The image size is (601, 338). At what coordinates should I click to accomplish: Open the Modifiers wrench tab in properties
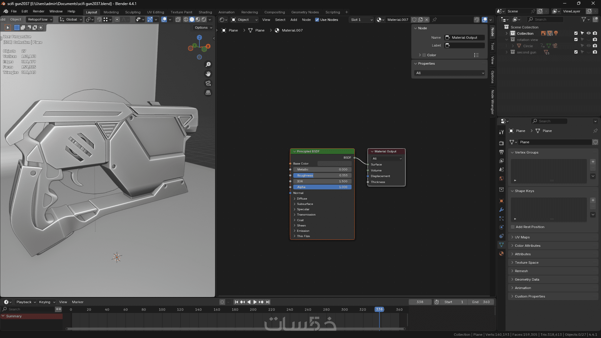pyautogui.click(x=501, y=210)
